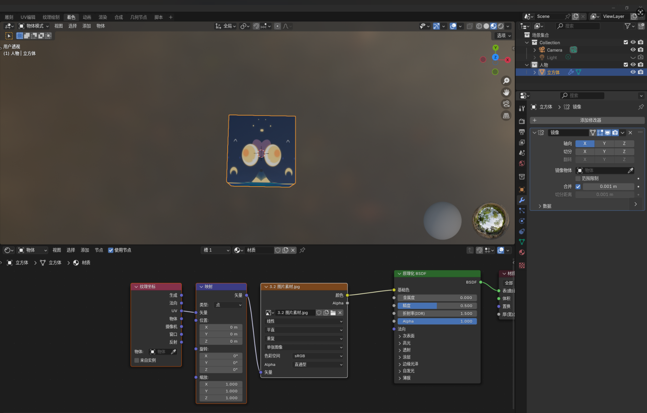Screen dimensions: 647x413
Task: Open the Render properties tab
Action: (522, 121)
